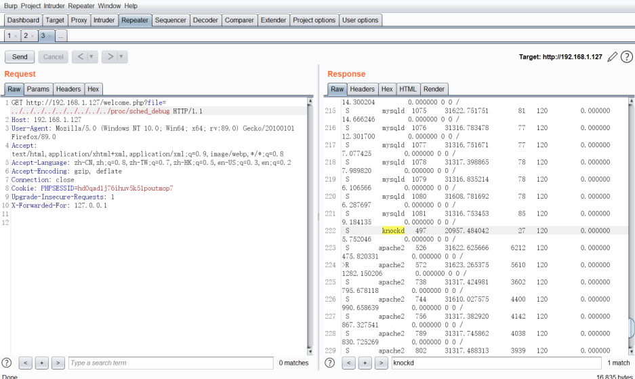Close Repeater tab 1
Viewport: 635px width, 379px height.
click(16, 36)
